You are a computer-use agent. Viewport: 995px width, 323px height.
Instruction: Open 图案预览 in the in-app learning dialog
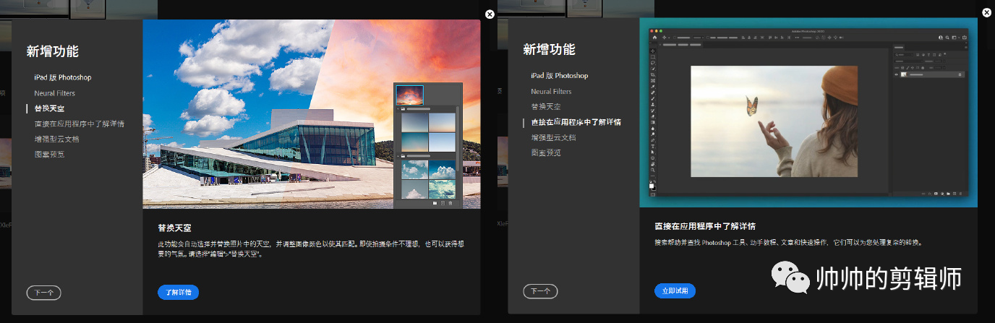click(546, 152)
